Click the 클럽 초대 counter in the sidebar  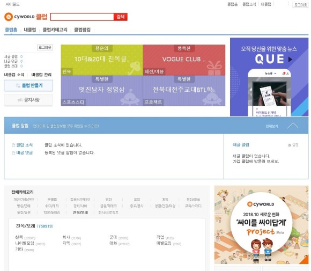point(13,66)
